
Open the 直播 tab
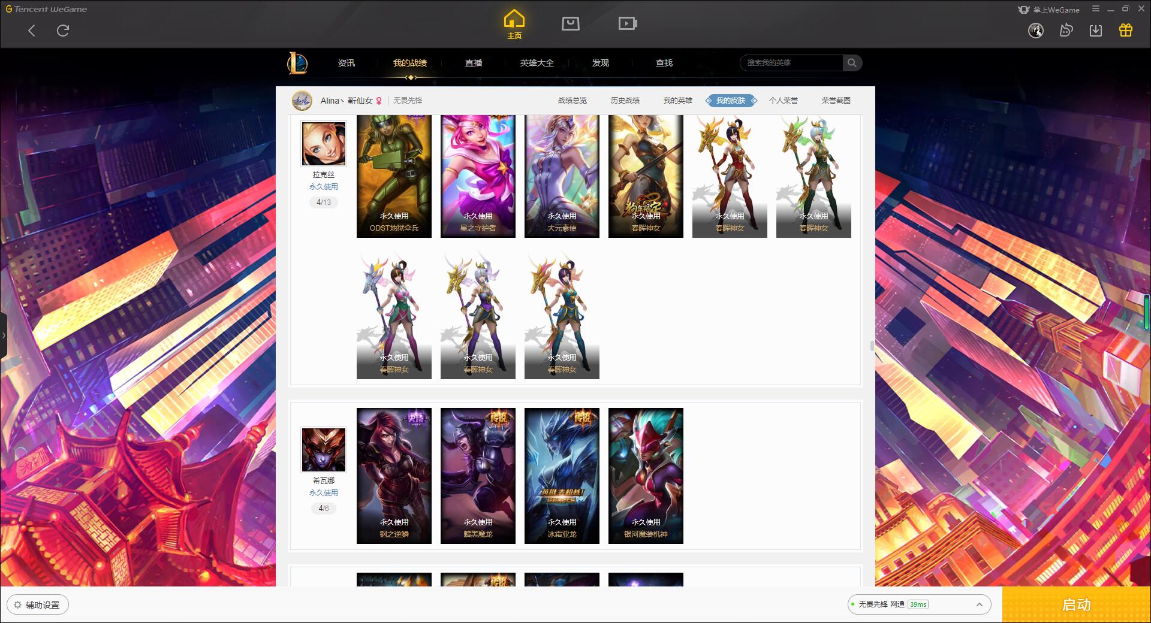pyautogui.click(x=474, y=63)
